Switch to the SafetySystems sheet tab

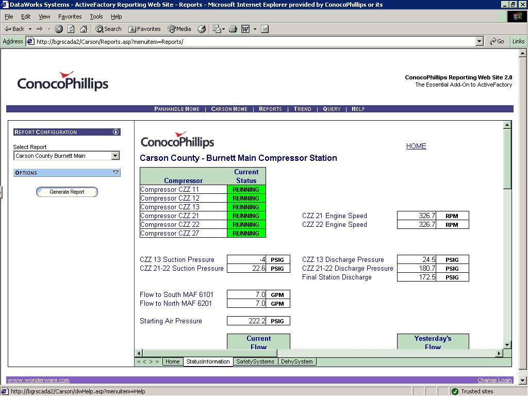pyautogui.click(x=255, y=361)
